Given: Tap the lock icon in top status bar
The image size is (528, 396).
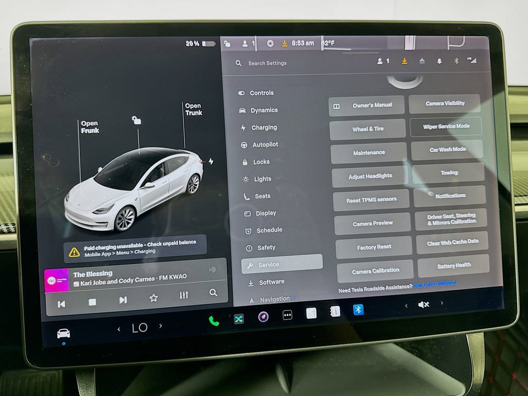Looking at the screenshot, I should click(227, 44).
